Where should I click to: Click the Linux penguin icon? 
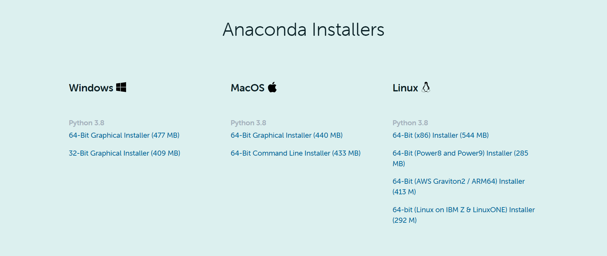(426, 87)
